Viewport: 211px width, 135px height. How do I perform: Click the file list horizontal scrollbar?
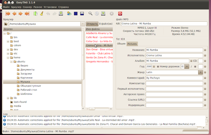[92, 109]
